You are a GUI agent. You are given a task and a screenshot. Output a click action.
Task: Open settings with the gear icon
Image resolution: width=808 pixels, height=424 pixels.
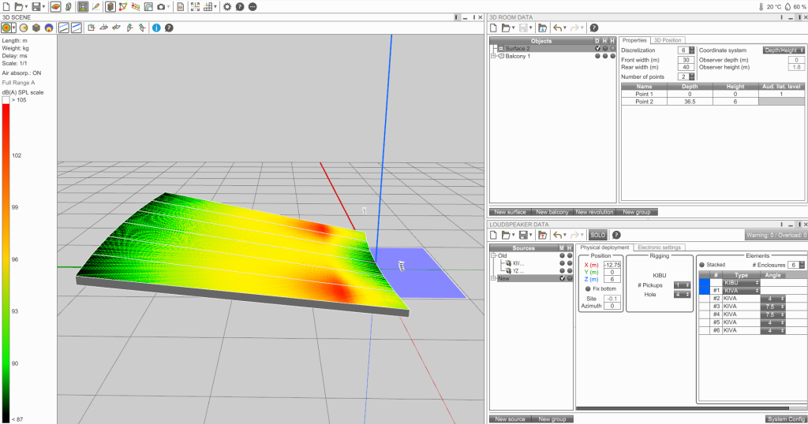[227, 6]
